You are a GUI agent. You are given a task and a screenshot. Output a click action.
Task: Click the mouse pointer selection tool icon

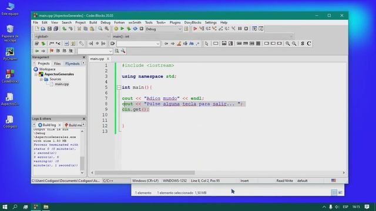tap(207, 43)
